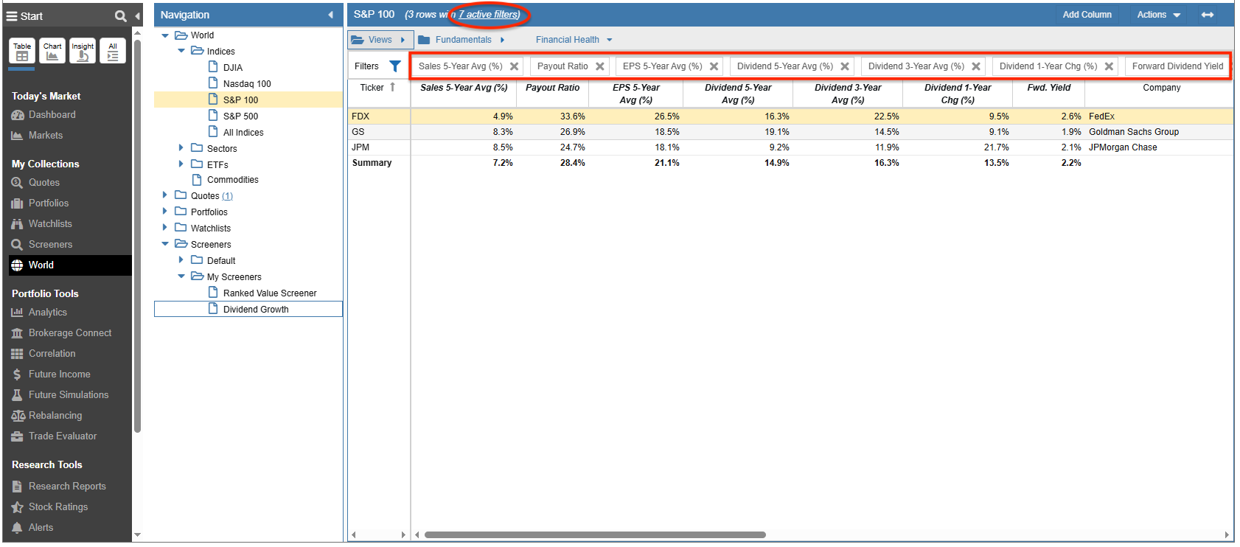Open Alerts in the sidebar
The width and height of the screenshot is (1240, 547).
[x=41, y=528]
